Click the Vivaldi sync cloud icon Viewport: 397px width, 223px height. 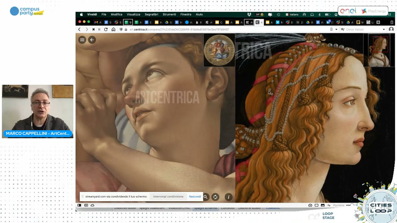pos(92,205)
